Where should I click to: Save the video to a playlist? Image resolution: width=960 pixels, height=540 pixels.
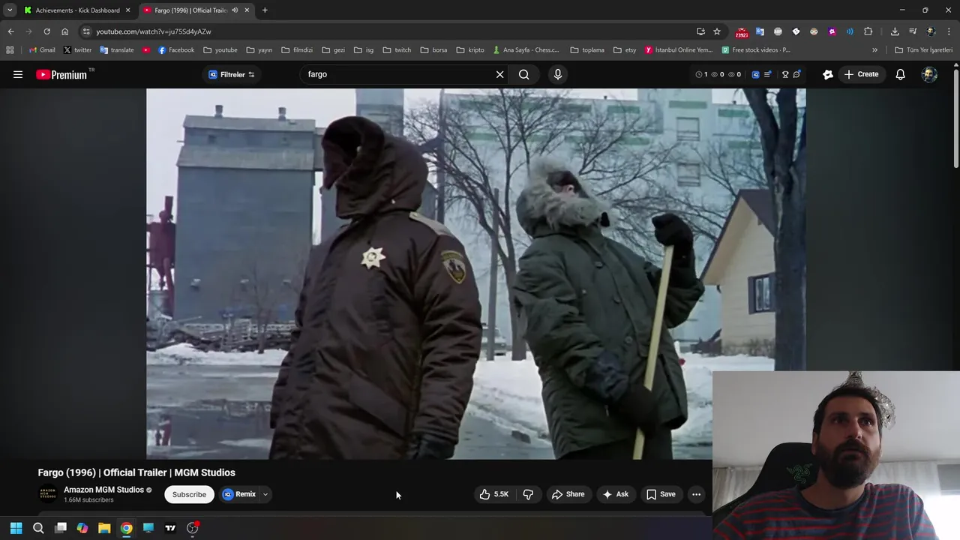tap(661, 494)
